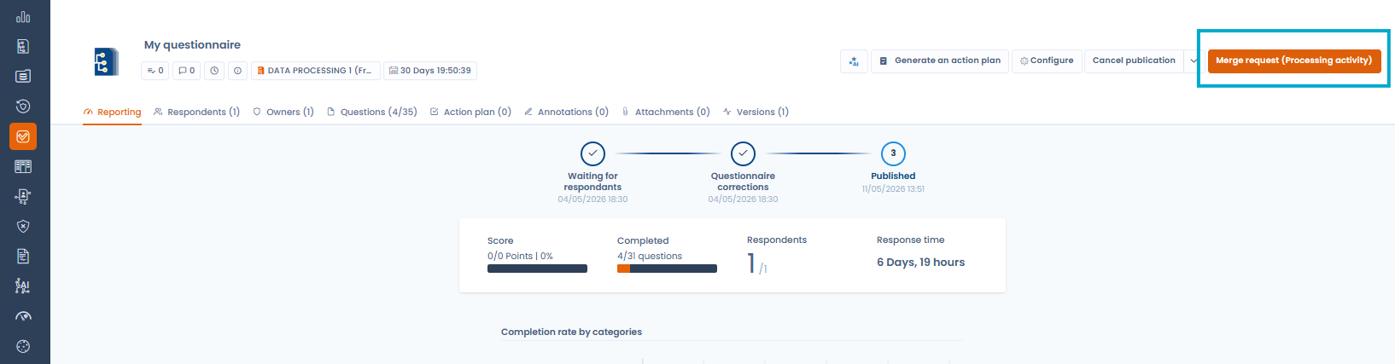Click the 6 Days, 19 hours value

point(920,263)
